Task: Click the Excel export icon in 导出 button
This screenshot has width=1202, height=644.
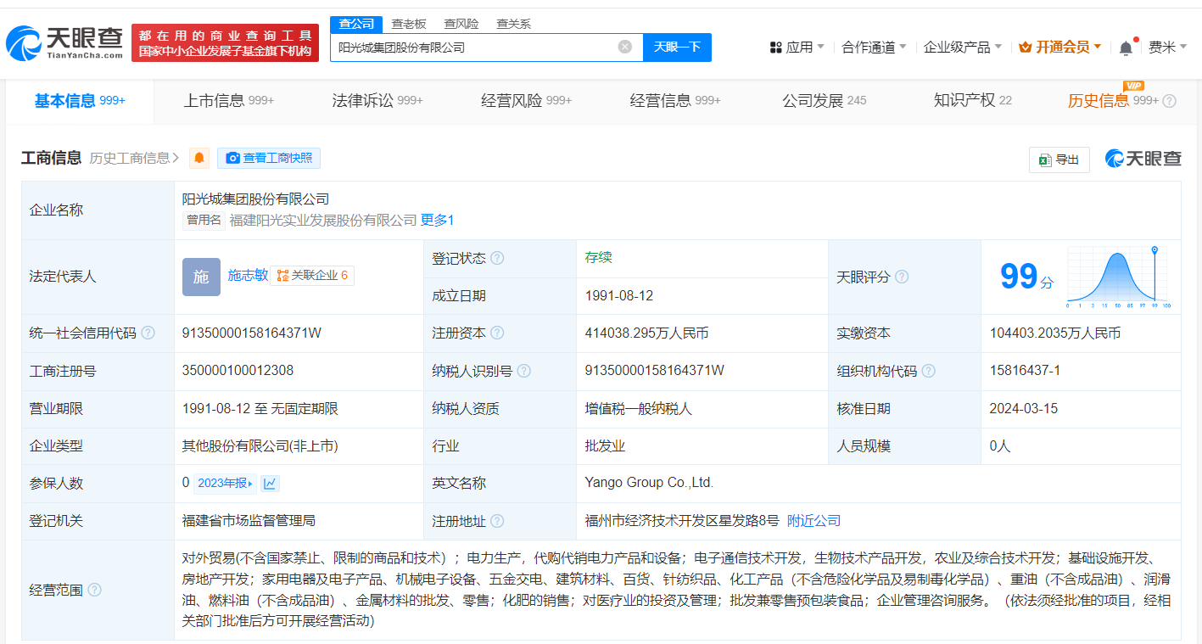Action: pos(1046,159)
